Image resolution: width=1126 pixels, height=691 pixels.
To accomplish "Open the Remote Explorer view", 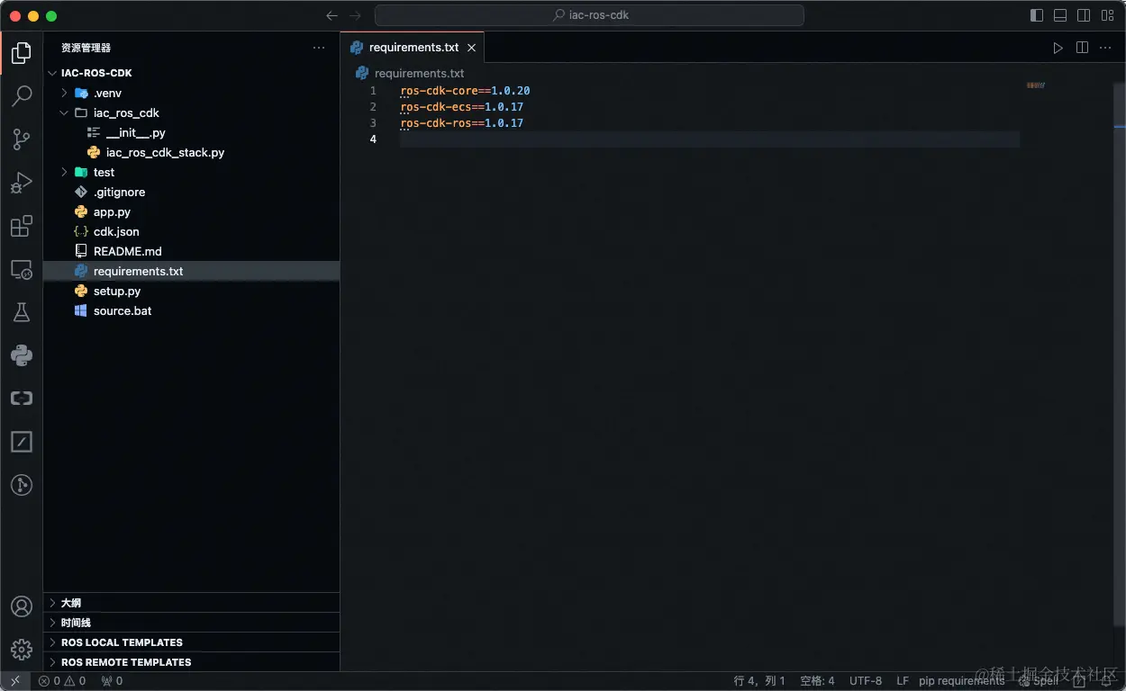I will 22,269.
